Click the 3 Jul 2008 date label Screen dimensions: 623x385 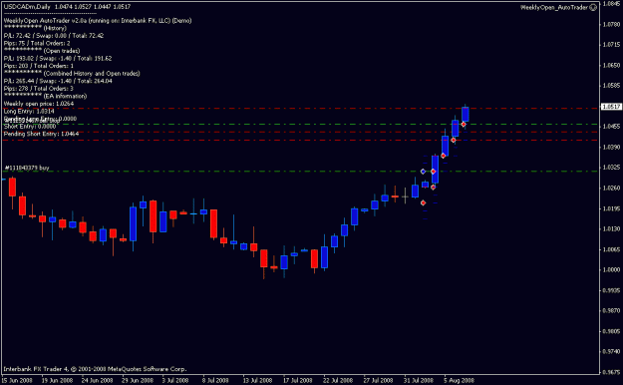pos(175,381)
